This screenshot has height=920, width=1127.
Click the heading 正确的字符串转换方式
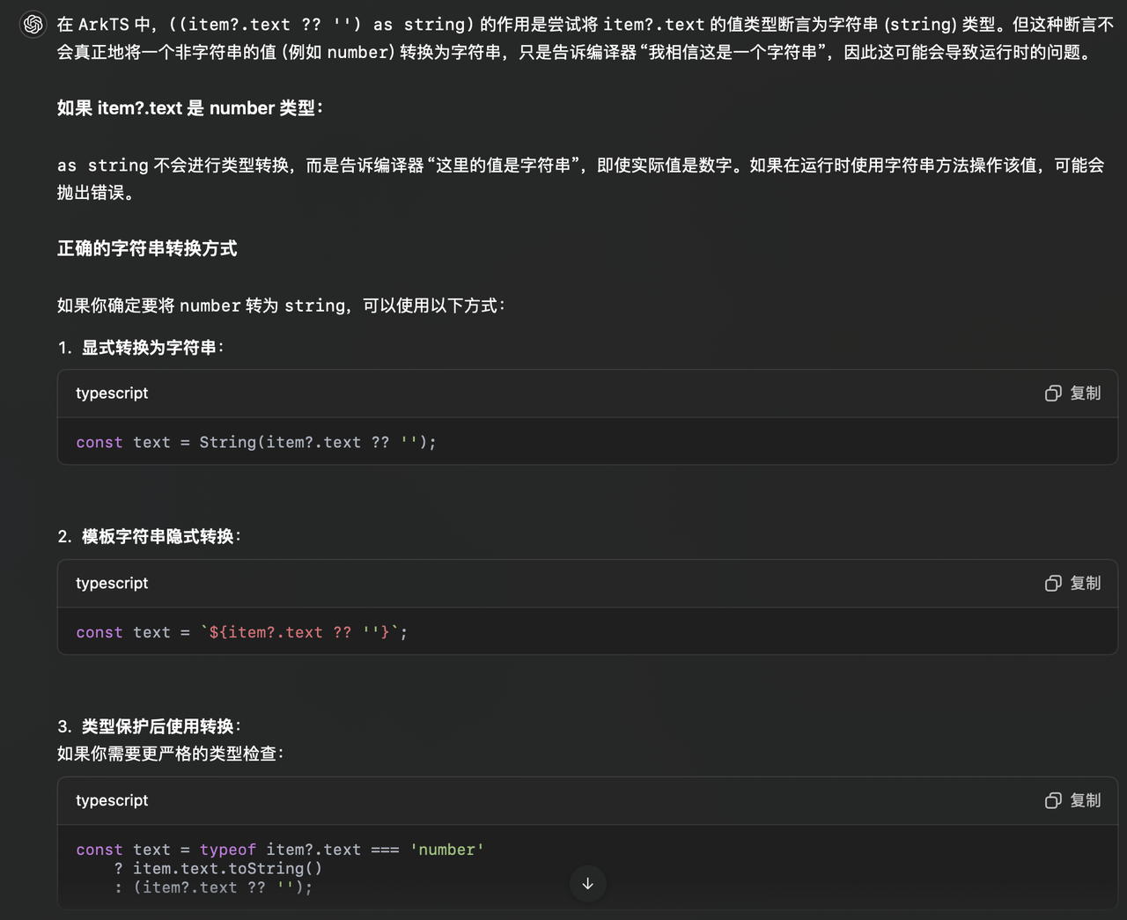(147, 249)
